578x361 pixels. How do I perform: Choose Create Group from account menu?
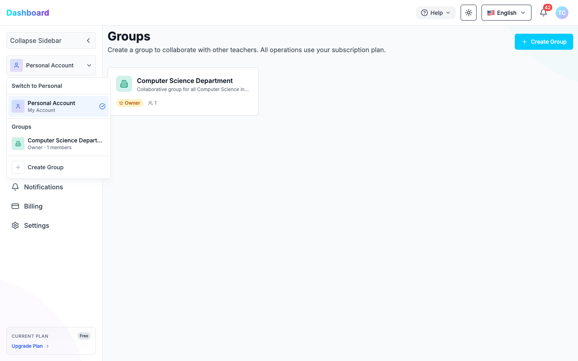coord(46,167)
